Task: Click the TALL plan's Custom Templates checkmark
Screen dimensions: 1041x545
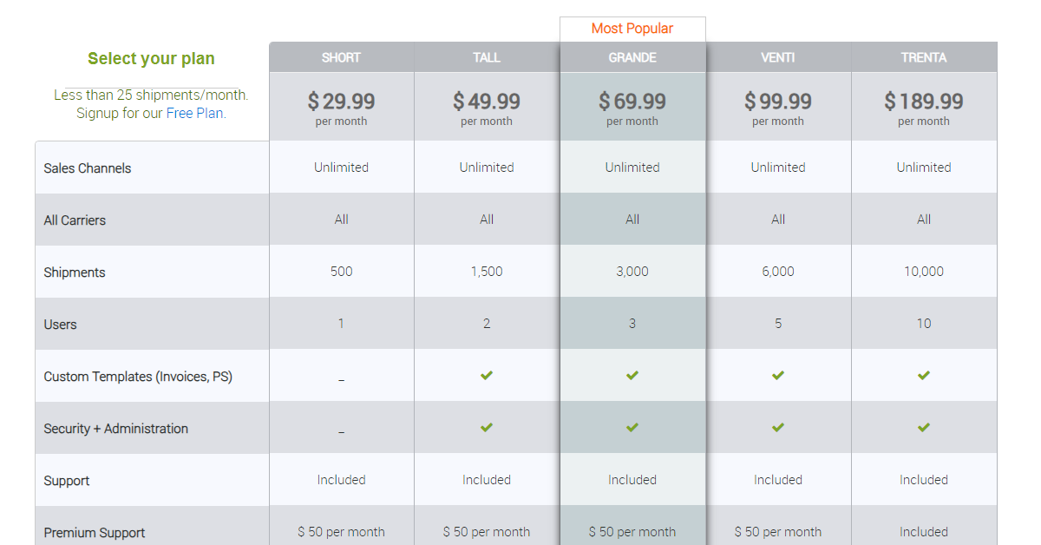Action: (487, 375)
